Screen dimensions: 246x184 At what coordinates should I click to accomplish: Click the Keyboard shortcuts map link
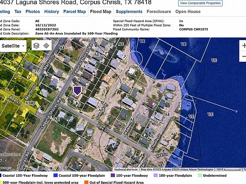126,170
